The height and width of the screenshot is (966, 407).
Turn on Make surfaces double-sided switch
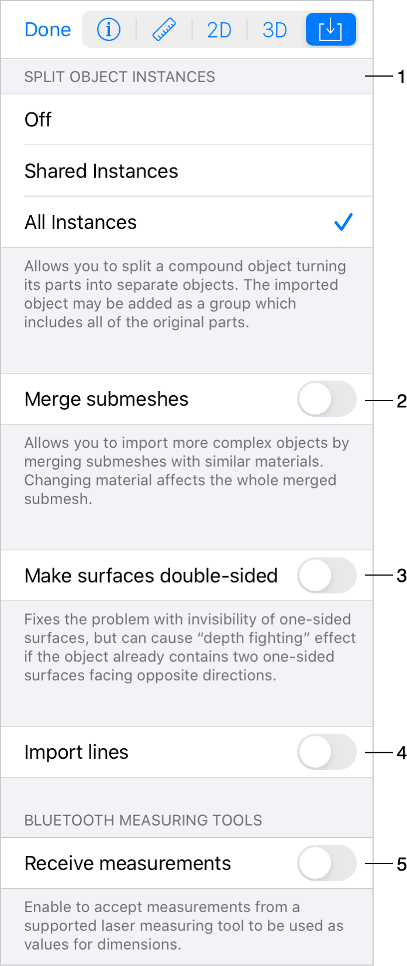(x=326, y=576)
